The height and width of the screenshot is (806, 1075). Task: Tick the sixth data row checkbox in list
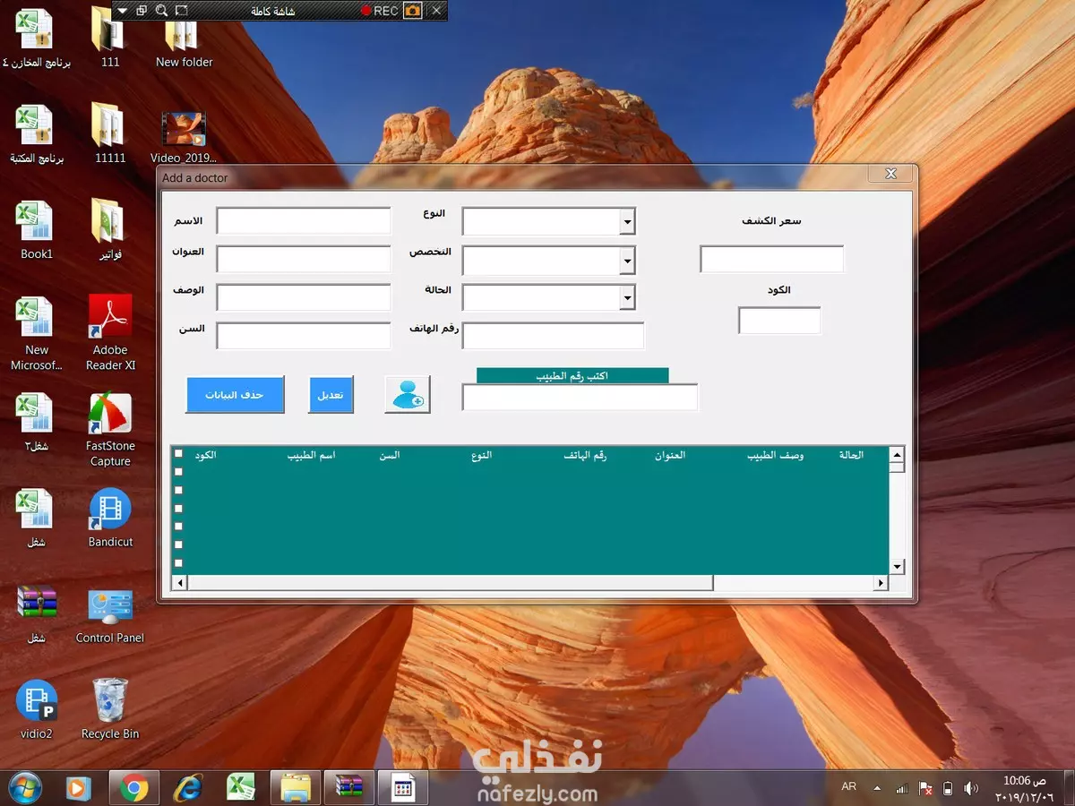click(x=178, y=562)
